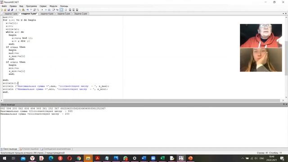The image size is (288, 162).
Task: Pin the Окно вывода output panel
Action: pyautogui.click(x=284, y=104)
